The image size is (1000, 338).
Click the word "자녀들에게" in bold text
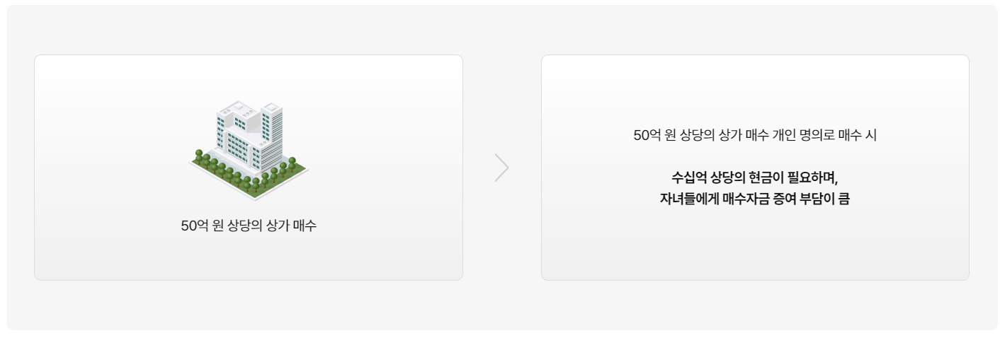pos(688,199)
